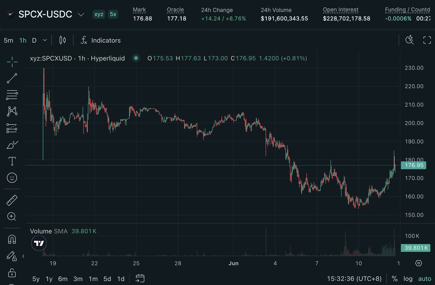Click the 200.00 price axis label
The height and width of the screenshot is (285, 435).
(x=415, y=123)
